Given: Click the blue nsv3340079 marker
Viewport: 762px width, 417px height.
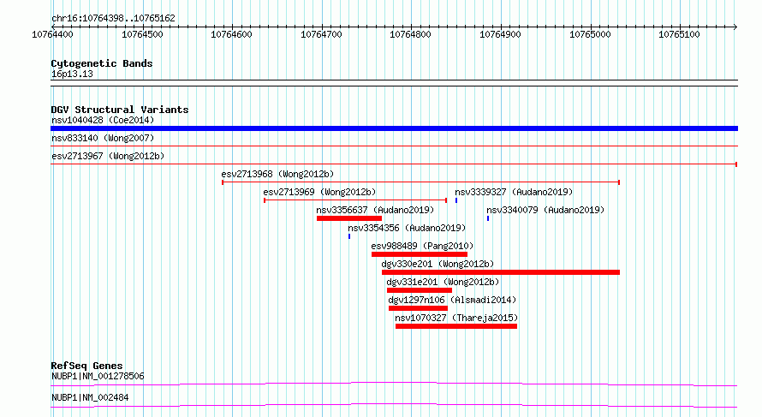Looking at the screenshot, I should click(488, 218).
